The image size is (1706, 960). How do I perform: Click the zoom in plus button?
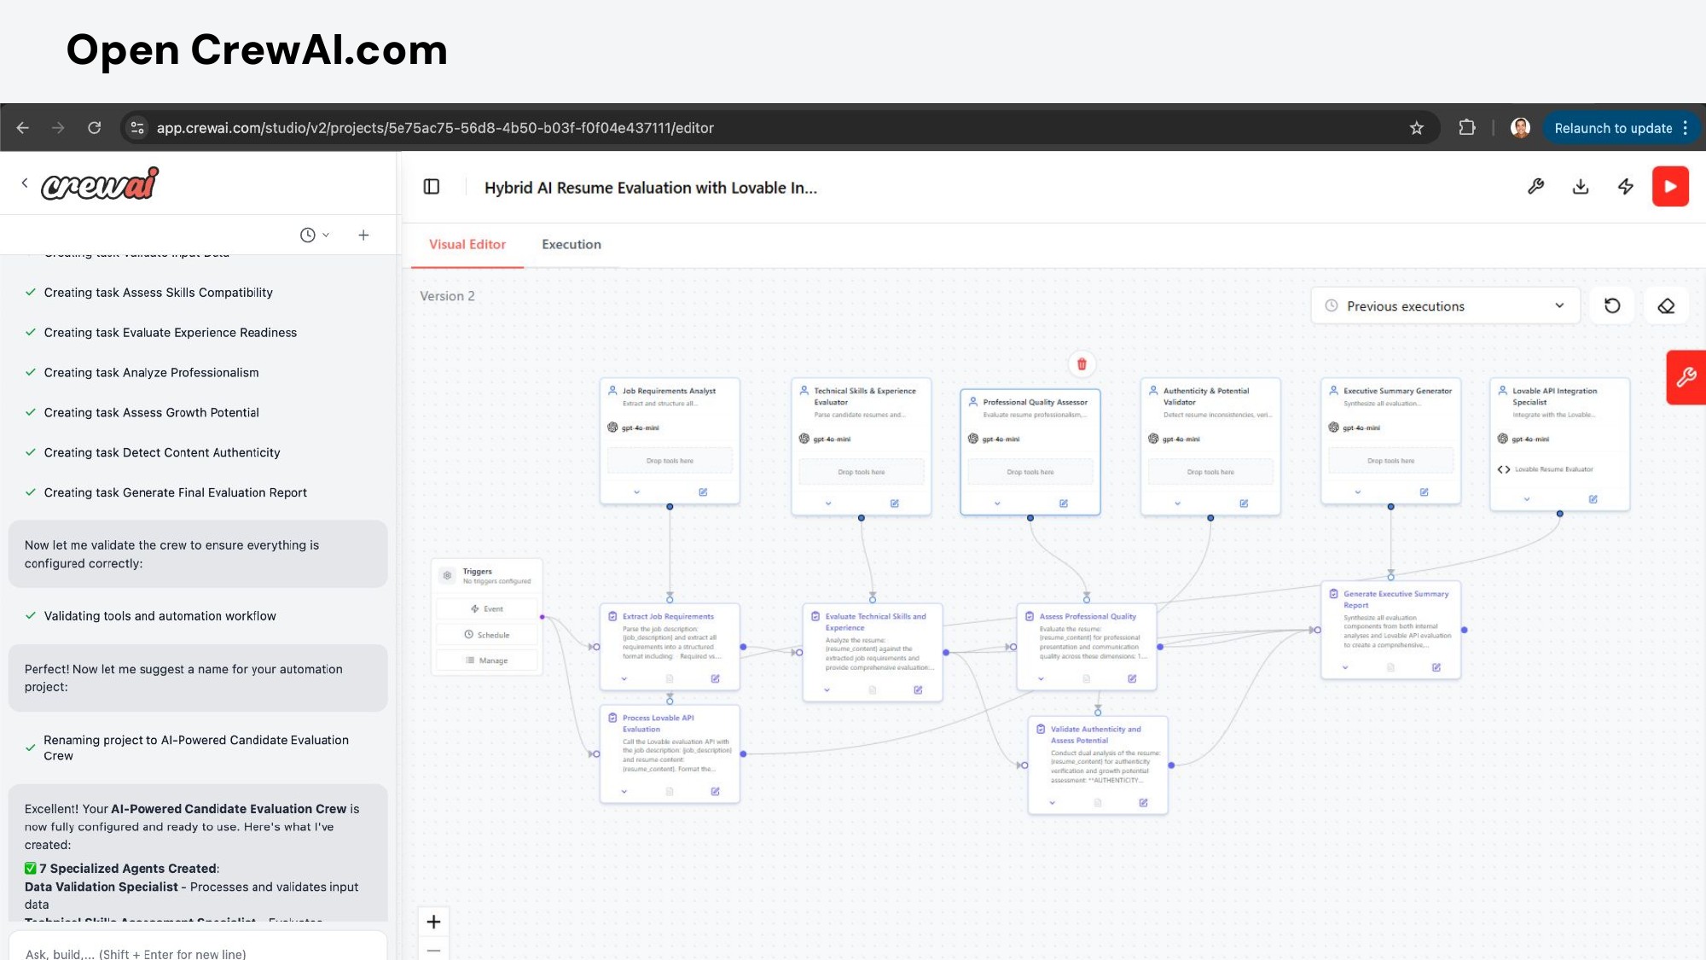[433, 922]
